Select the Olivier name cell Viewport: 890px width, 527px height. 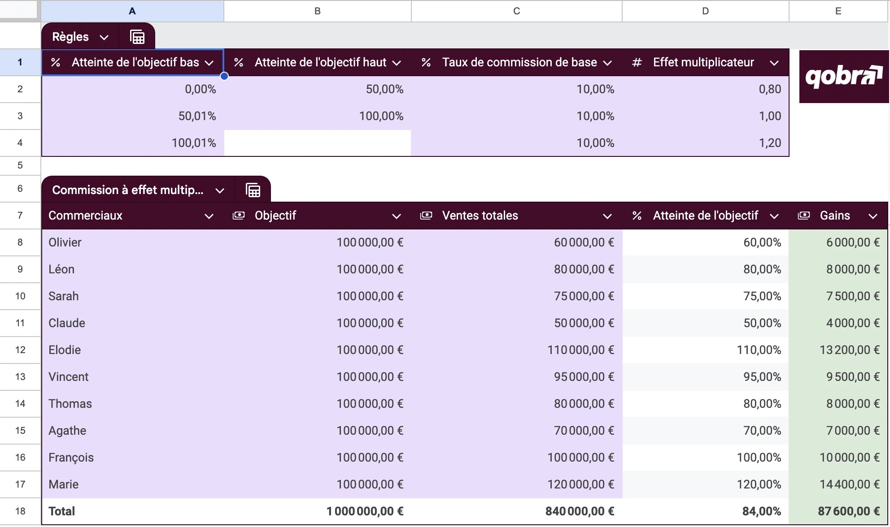(x=133, y=242)
